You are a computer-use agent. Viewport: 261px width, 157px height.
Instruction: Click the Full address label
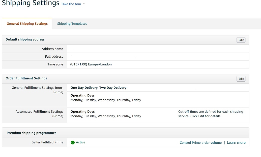point(54,57)
